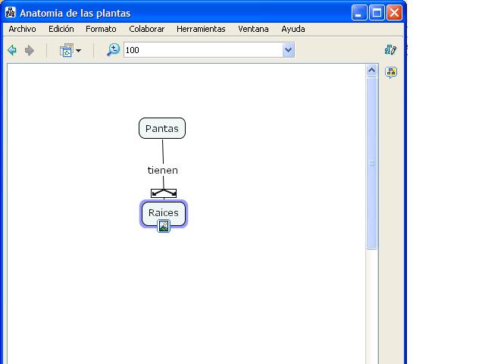Click the forward navigation arrow

point(30,51)
